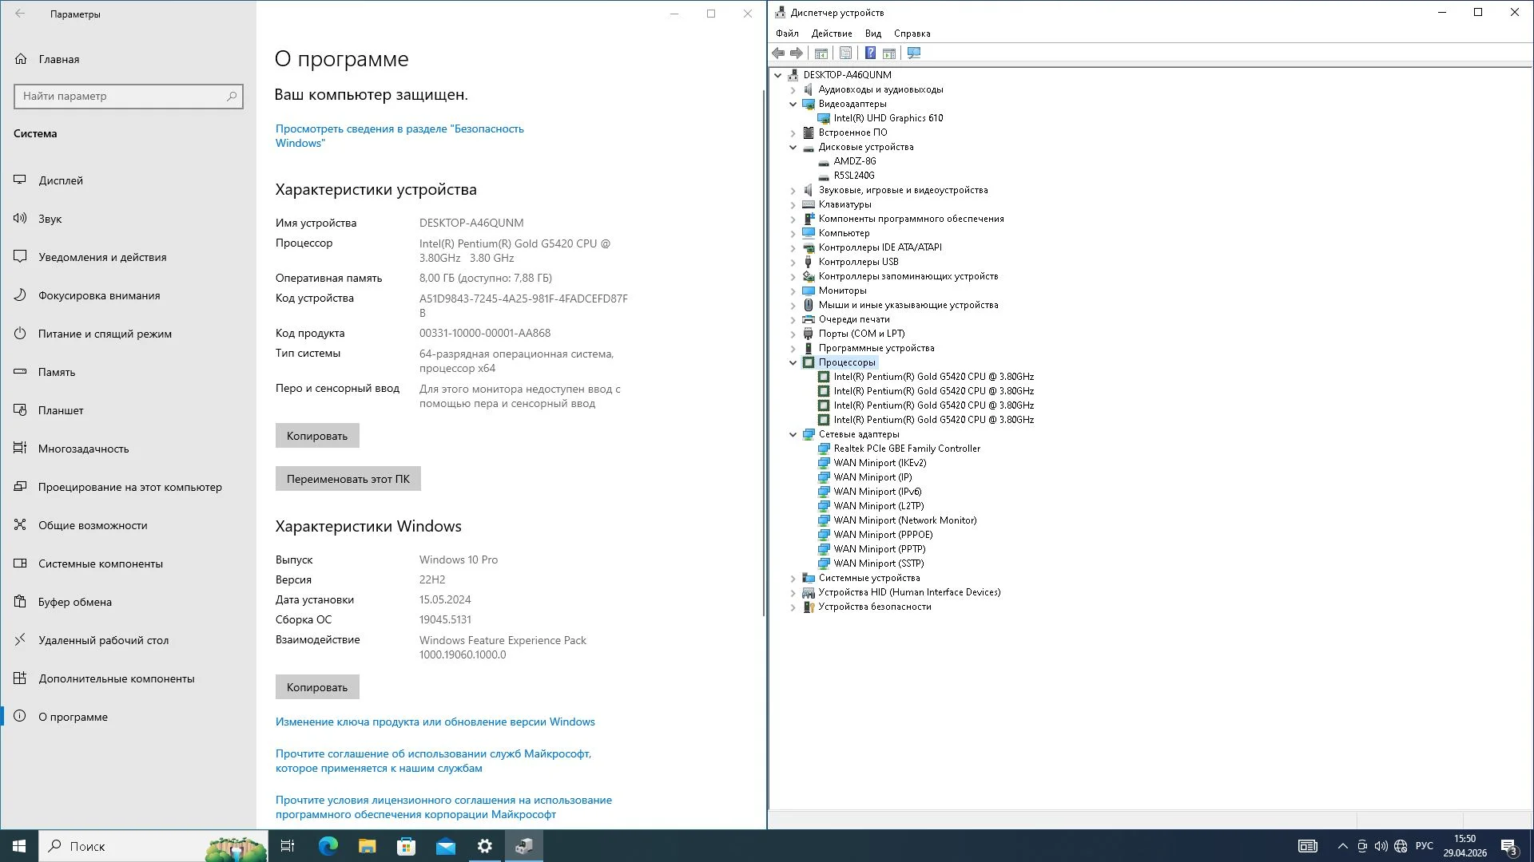The width and height of the screenshot is (1534, 862).
Task: Open Питание и спящий режим settings
Action: tap(128, 334)
